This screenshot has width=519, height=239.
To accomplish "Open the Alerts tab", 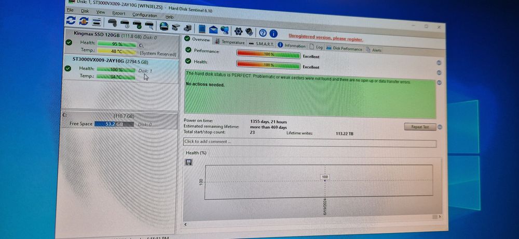I will click(x=374, y=50).
